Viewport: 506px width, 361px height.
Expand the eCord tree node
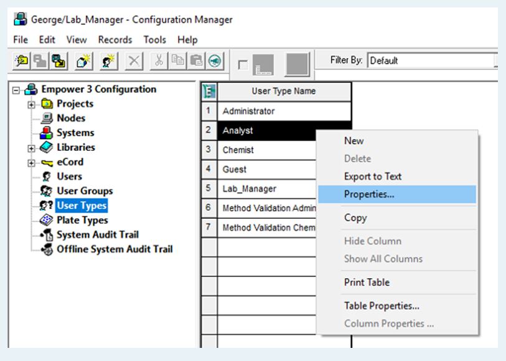[x=31, y=163]
